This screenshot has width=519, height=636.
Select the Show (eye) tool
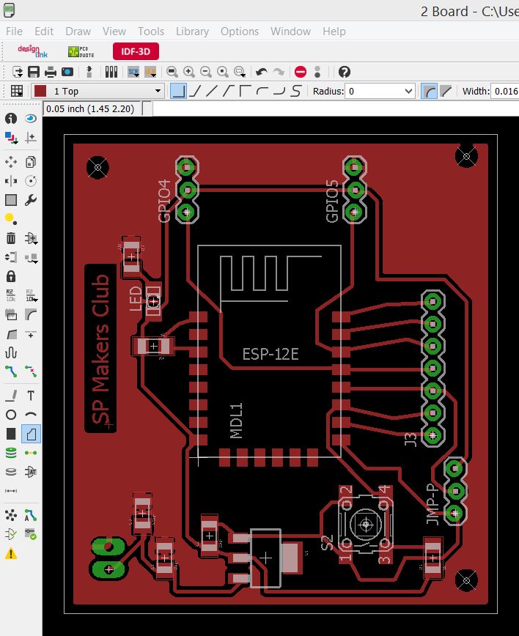click(x=31, y=118)
